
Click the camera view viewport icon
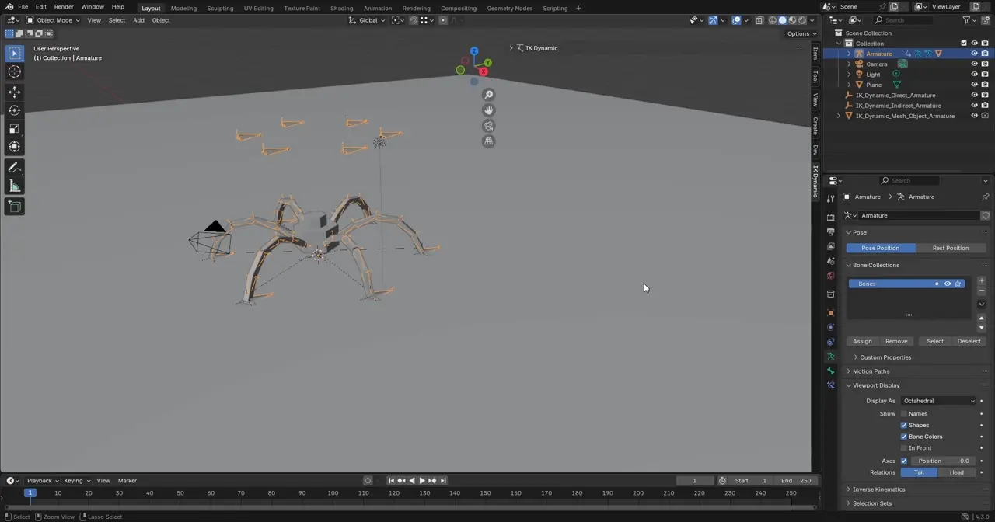coord(488,126)
